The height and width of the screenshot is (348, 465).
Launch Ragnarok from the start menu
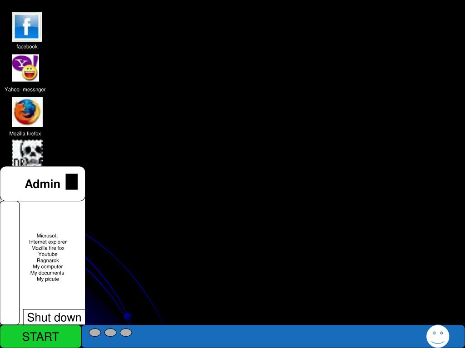coord(48,261)
